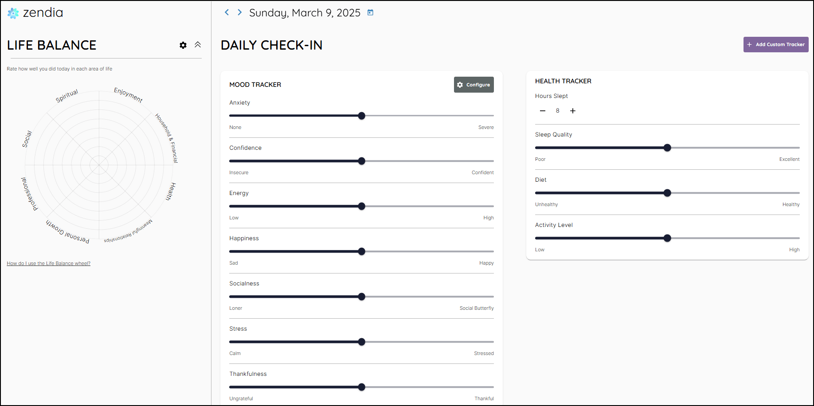
Task: Click the Personal Growth wheel label
Action: (67, 232)
